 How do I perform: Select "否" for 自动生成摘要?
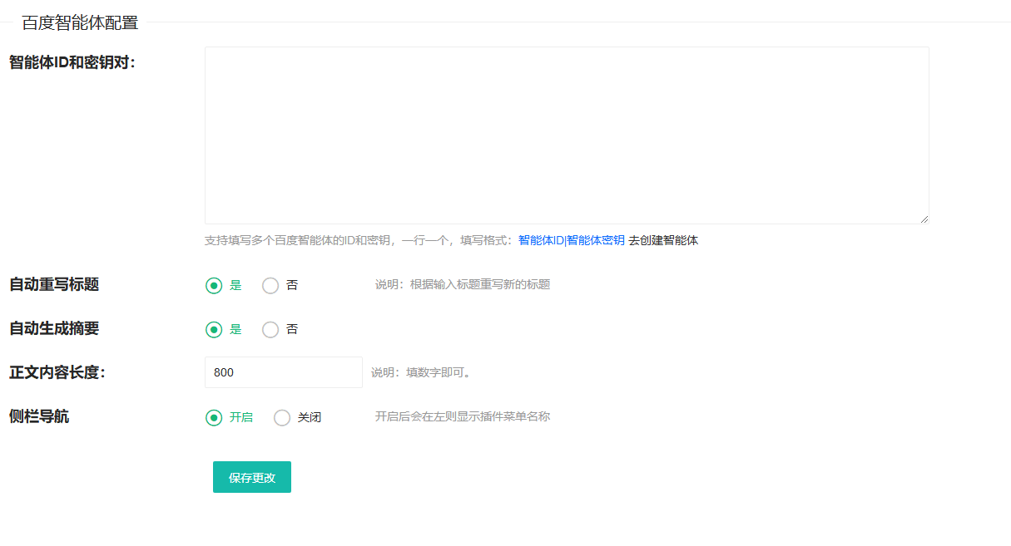click(x=270, y=329)
